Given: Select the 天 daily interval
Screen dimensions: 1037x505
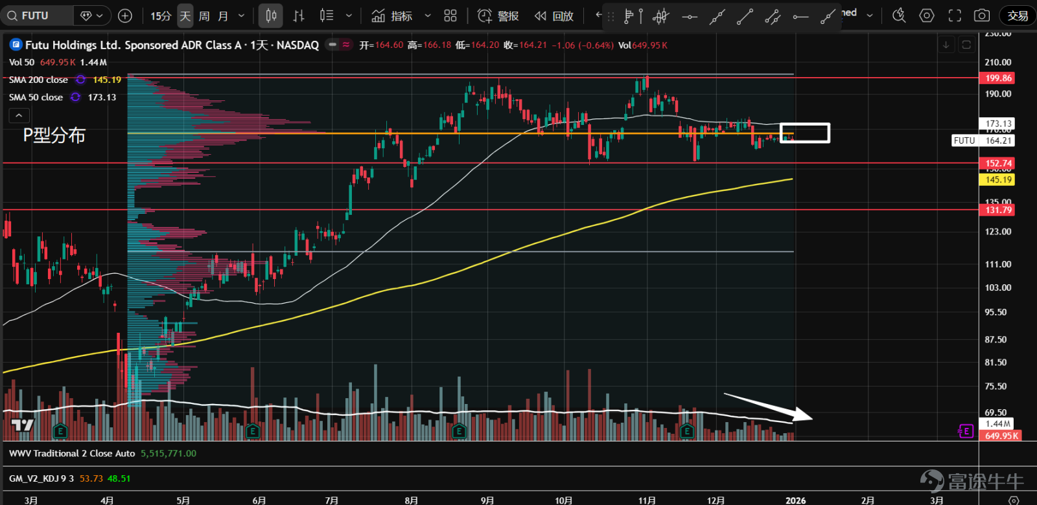Looking at the screenshot, I should coord(185,16).
